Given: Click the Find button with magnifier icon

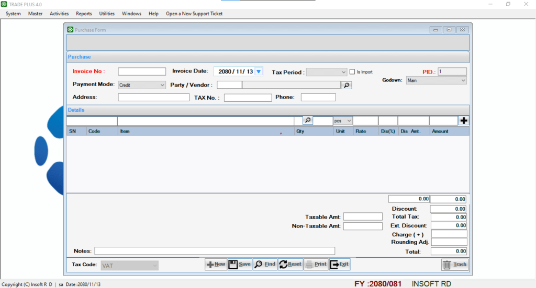Looking at the screenshot, I should 264,265.
